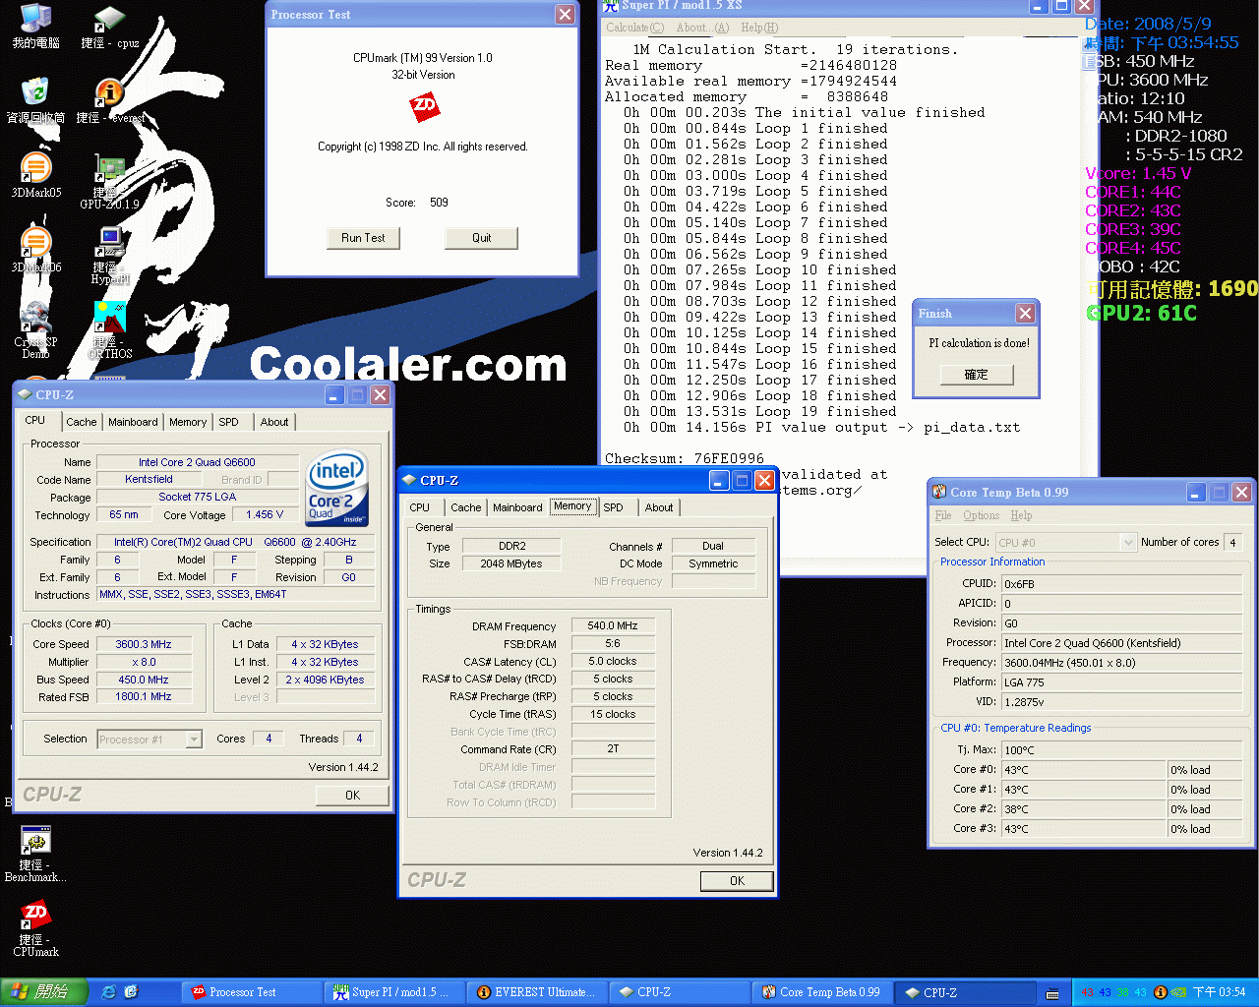Switch to Mainboard tab in left CPU-Z
The width and height of the screenshot is (1259, 1007).
(133, 422)
